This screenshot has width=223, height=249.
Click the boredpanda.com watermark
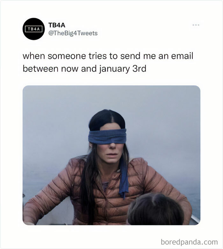[189, 242]
